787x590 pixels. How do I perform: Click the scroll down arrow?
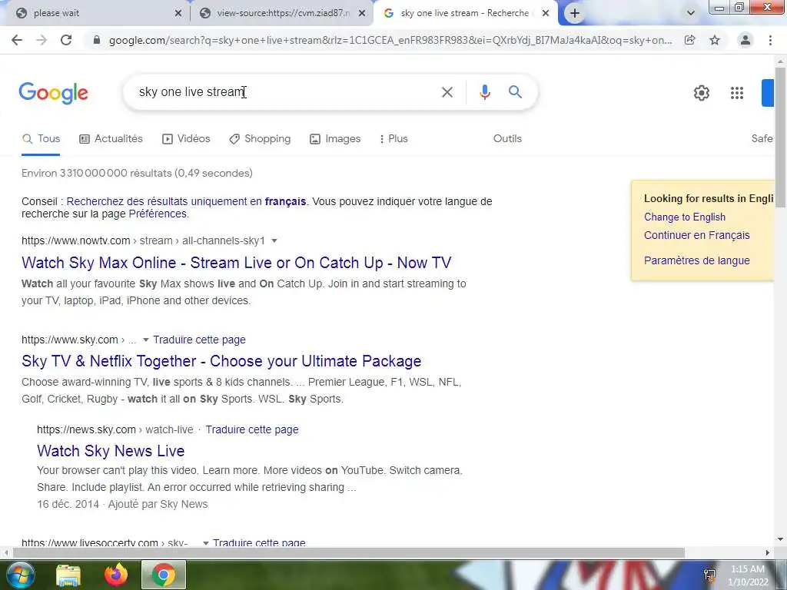pos(780,539)
